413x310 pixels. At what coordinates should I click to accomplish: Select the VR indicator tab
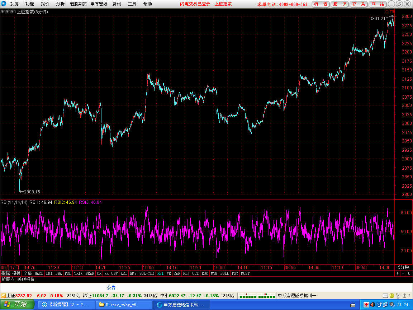(x=106, y=273)
